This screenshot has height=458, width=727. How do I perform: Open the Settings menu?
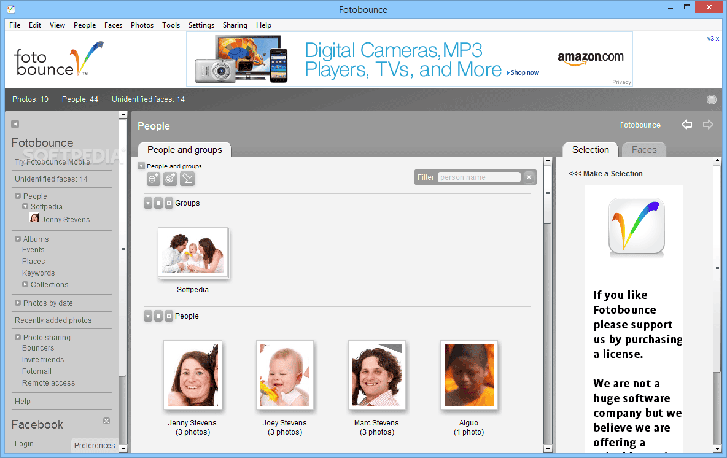click(201, 25)
